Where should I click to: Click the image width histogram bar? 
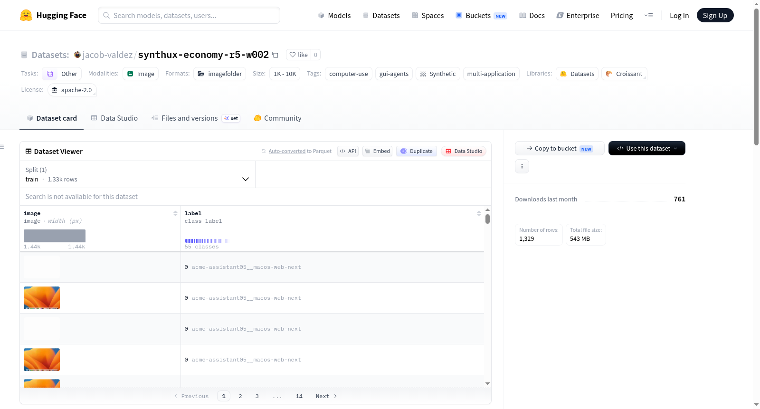tap(55, 236)
